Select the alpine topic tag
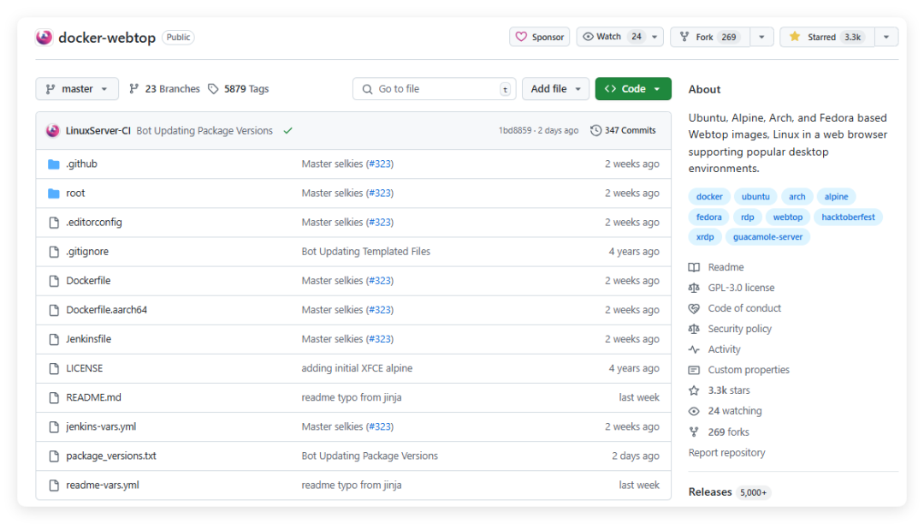 click(836, 197)
